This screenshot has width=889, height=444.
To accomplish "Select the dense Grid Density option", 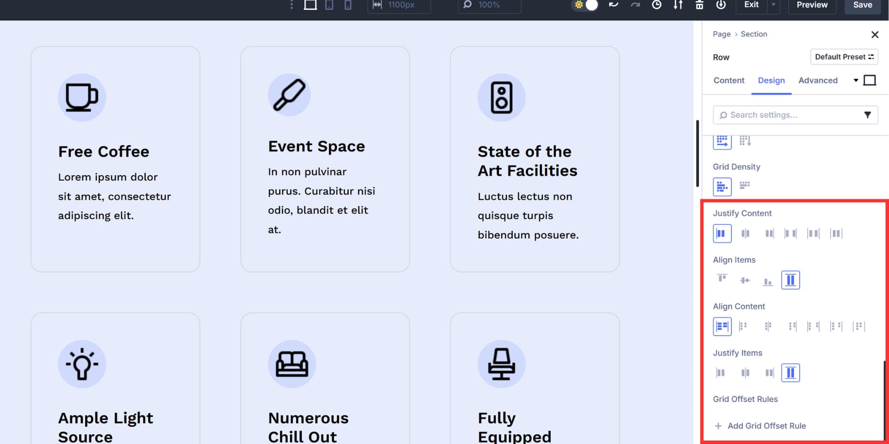I will [745, 186].
